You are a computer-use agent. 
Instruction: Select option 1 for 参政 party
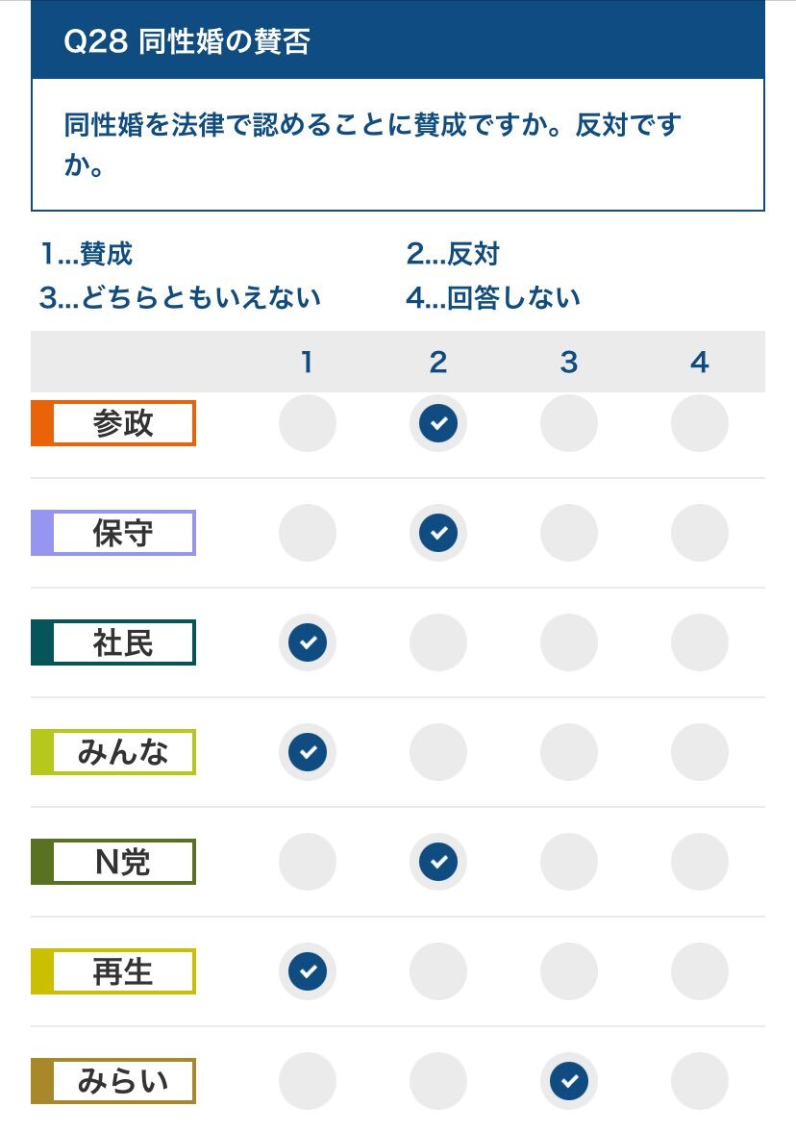(x=308, y=423)
